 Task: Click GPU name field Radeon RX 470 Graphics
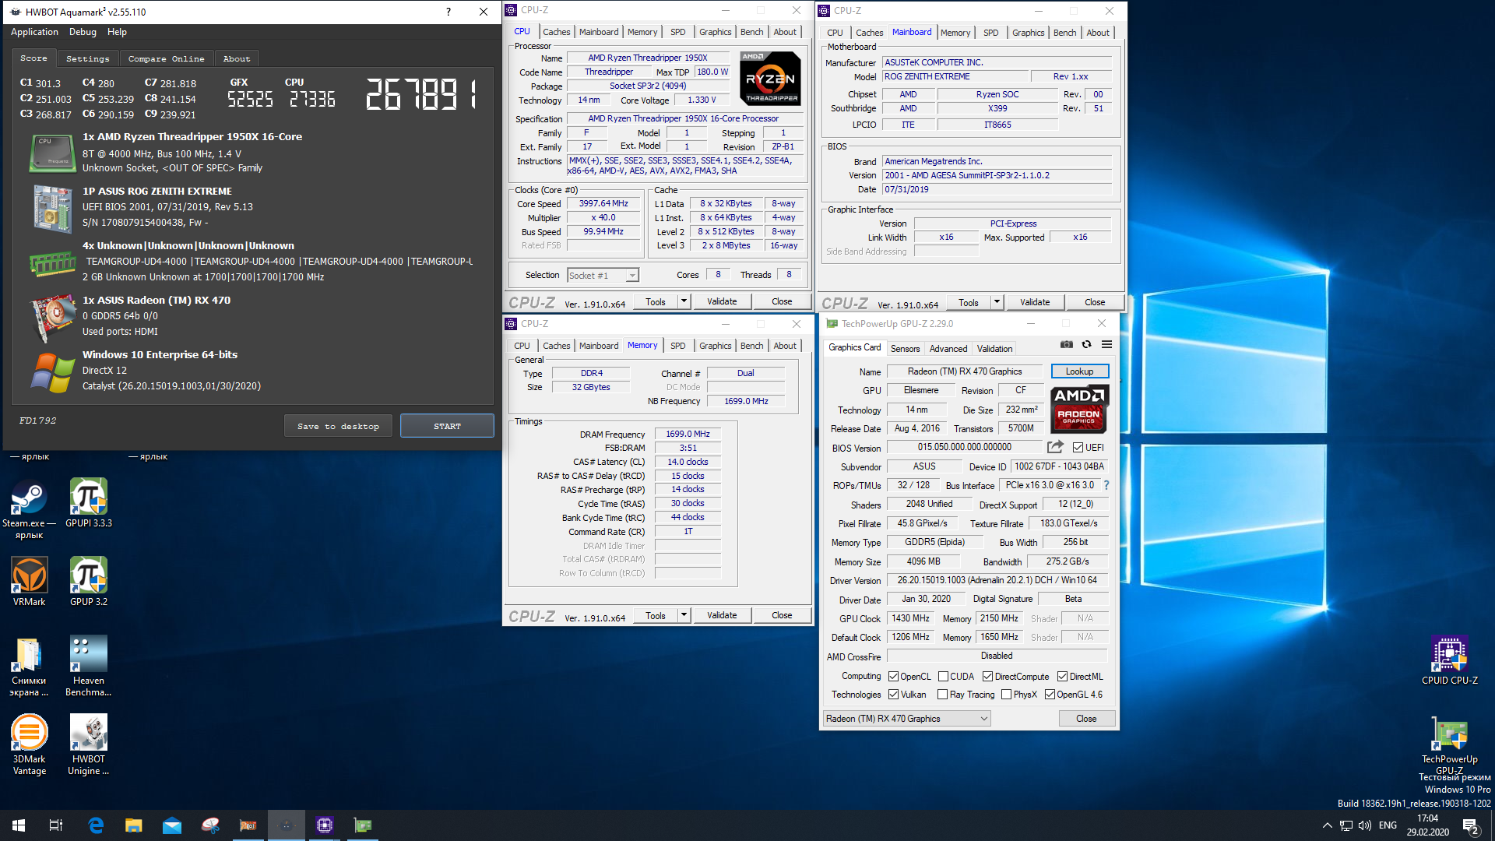(x=964, y=371)
